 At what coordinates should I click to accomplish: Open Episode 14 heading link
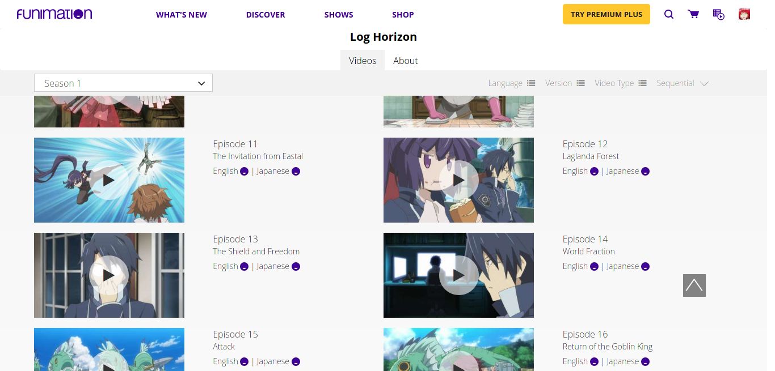click(x=585, y=239)
